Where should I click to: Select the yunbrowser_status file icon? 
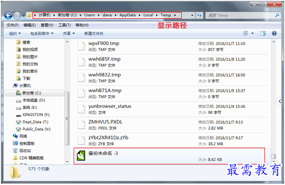point(81,109)
